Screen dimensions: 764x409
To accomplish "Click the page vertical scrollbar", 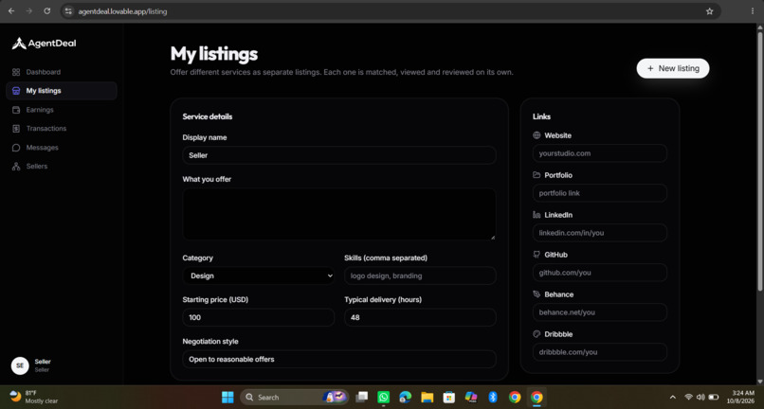I will click(759, 161).
